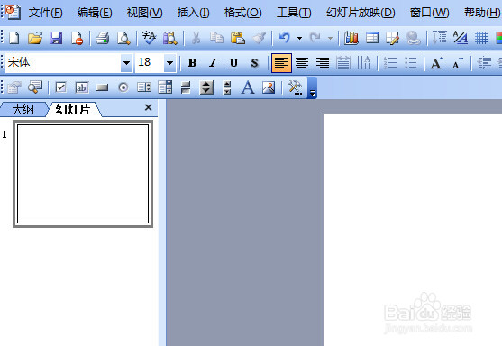The width and height of the screenshot is (502, 346).
Task: Insert a Check Box control
Action: (60, 87)
